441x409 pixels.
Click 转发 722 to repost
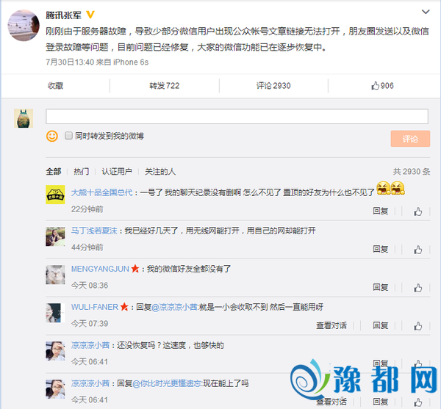pos(164,86)
